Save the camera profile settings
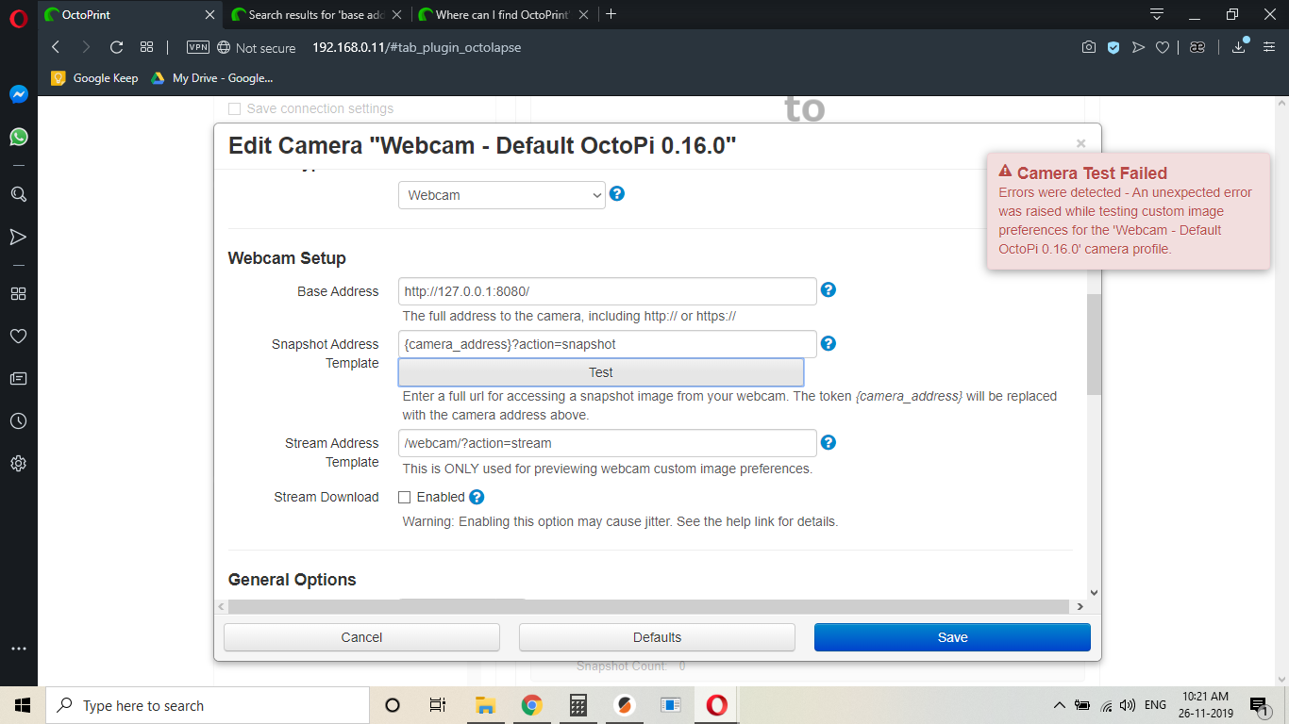The width and height of the screenshot is (1289, 724). [952, 637]
